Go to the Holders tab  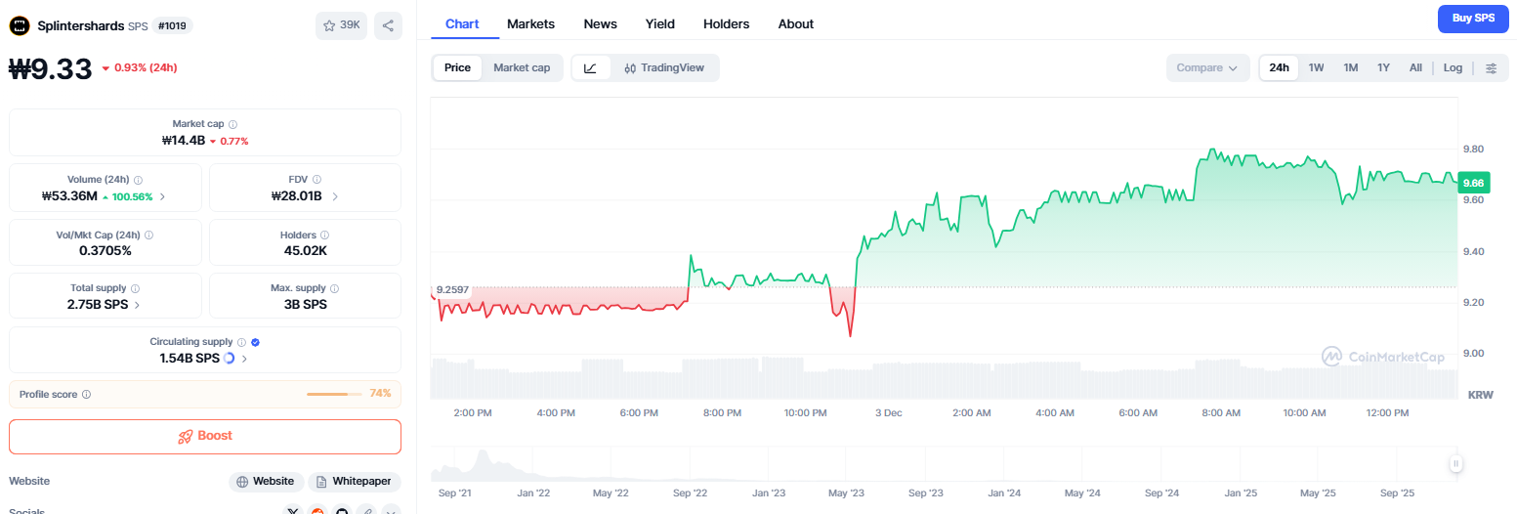[x=726, y=23]
